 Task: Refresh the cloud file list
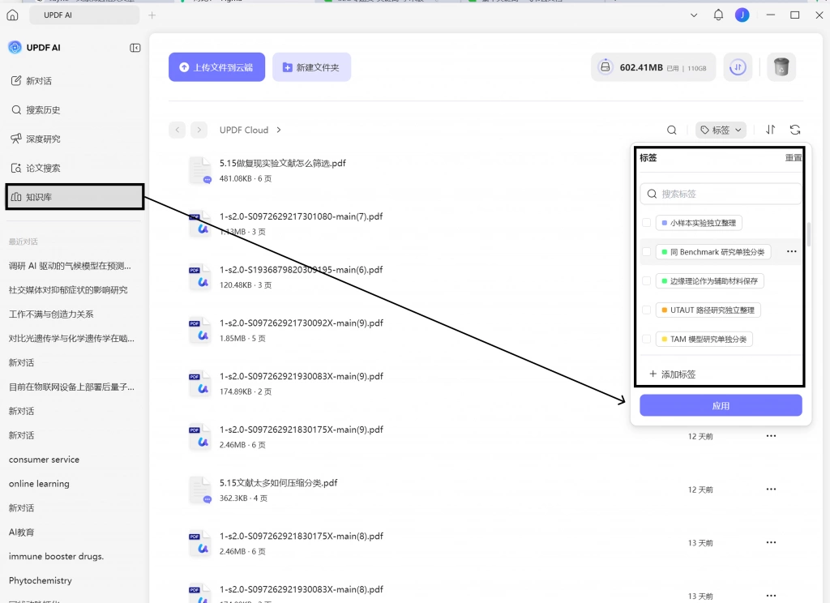click(x=795, y=130)
